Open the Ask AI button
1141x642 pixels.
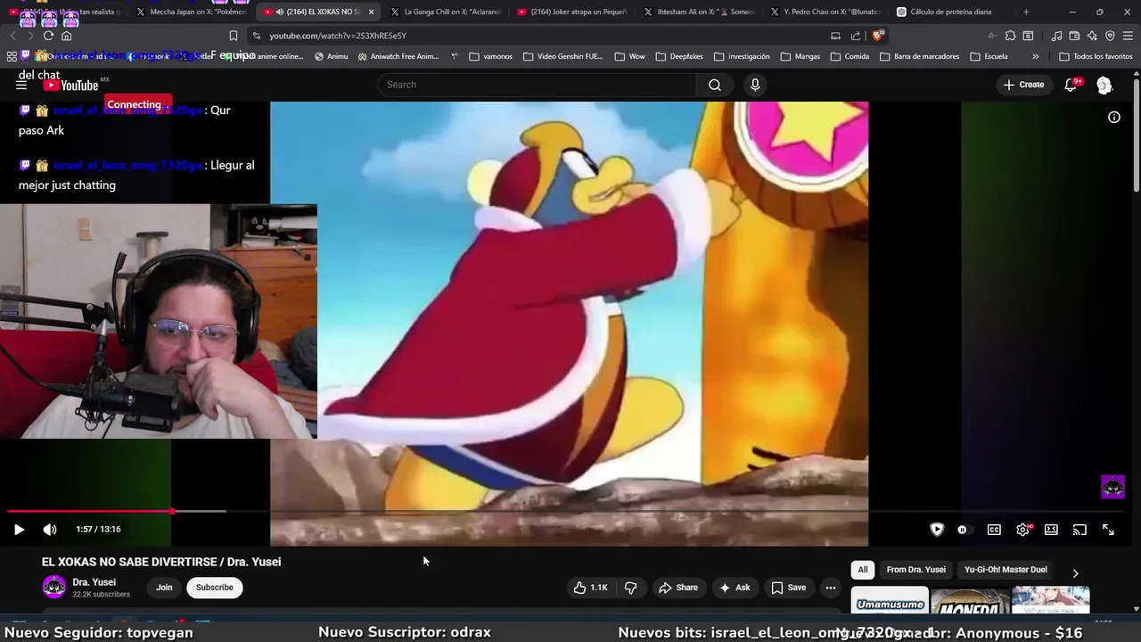click(x=735, y=588)
